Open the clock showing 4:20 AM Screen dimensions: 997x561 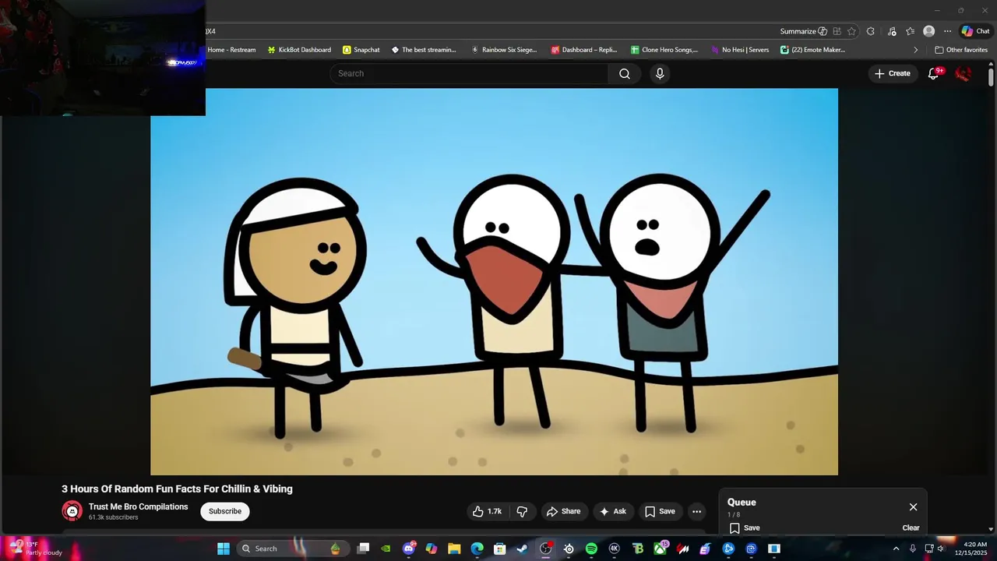pos(972,549)
